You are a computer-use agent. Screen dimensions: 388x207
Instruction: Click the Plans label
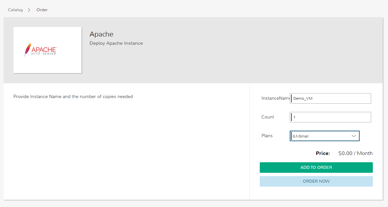pyautogui.click(x=267, y=136)
